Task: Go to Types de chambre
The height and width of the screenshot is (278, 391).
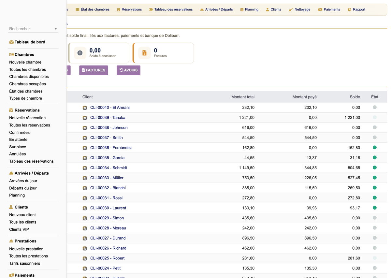Action: coord(26,98)
